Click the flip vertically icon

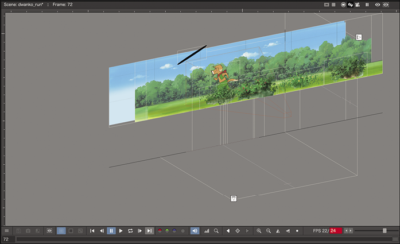tap(288, 231)
